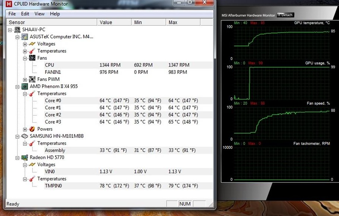Viewport: 339px width, 216px height.
Task: Click the AMD Phenom II processor chip icon
Action: click(25, 87)
